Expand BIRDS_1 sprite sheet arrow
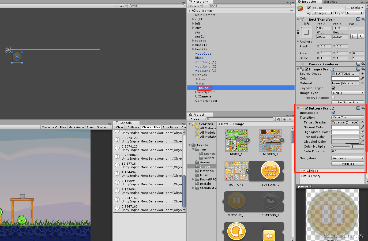 (248, 140)
